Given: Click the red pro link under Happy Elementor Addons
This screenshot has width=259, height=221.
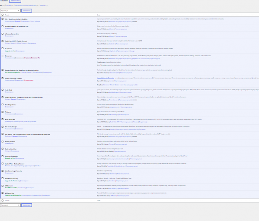Looking at the screenshot, I should click(x=29, y=80).
